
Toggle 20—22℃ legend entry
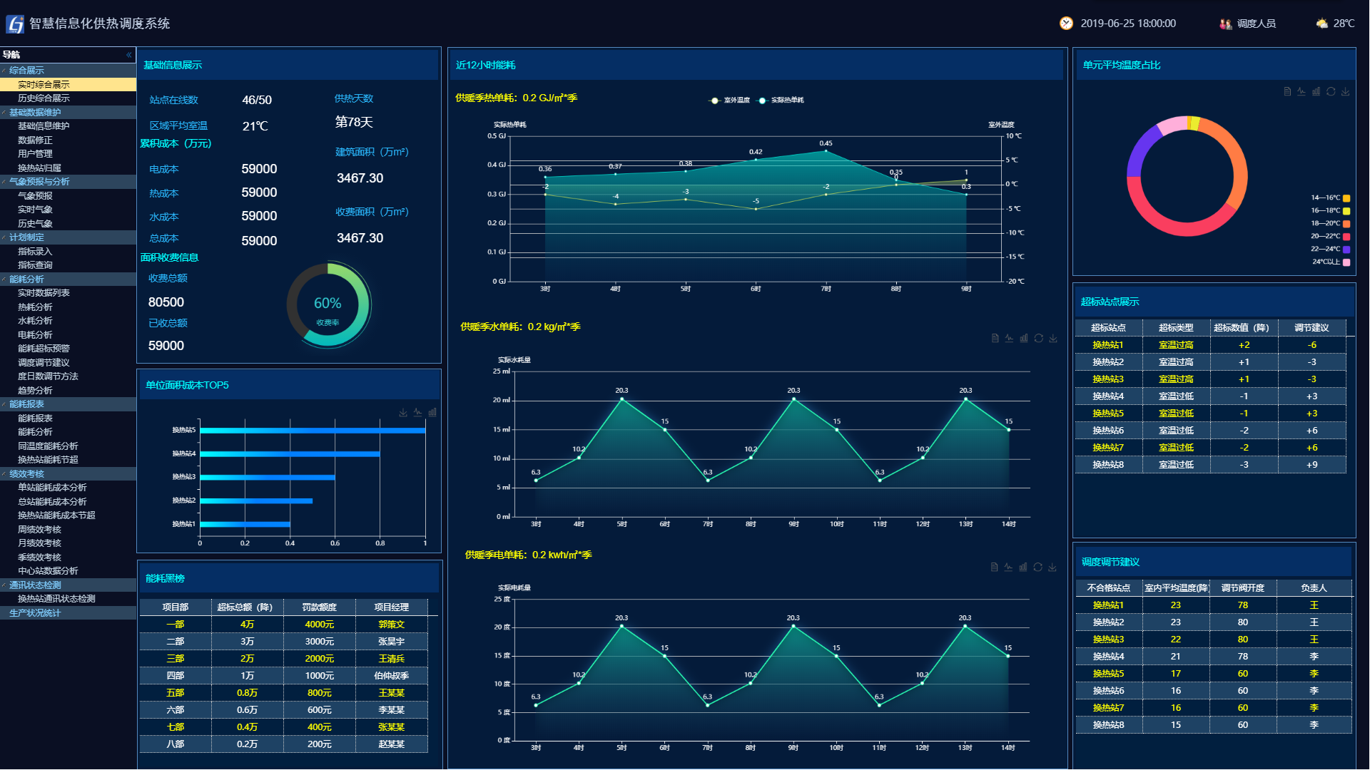(1330, 237)
